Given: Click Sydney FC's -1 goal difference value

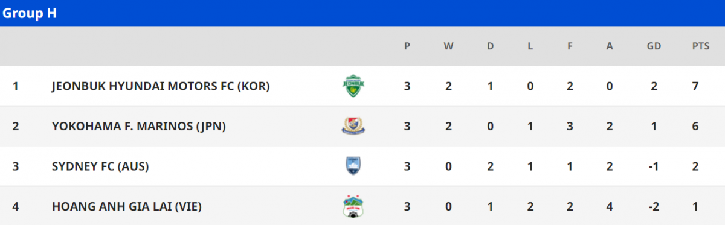Looking at the screenshot, I should click(654, 166).
